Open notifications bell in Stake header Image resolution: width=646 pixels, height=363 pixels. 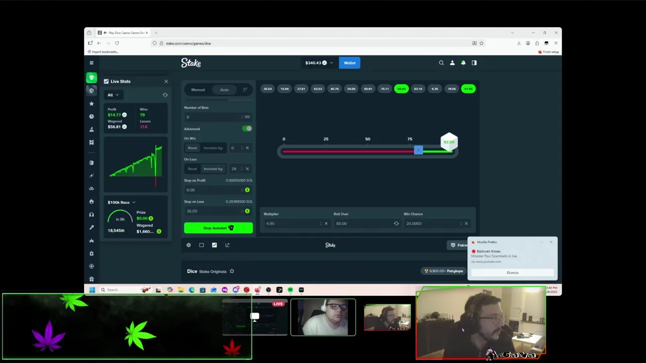pos(463,63)
